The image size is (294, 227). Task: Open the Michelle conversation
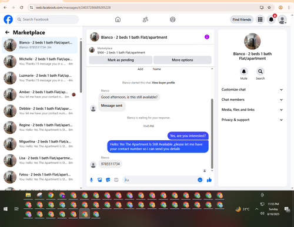(x=39, y=62)
